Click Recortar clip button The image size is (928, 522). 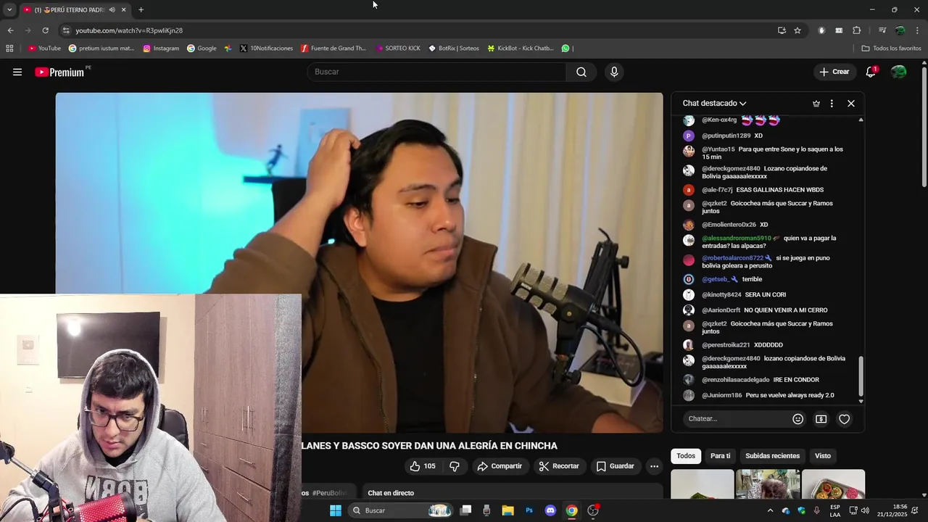558,466
